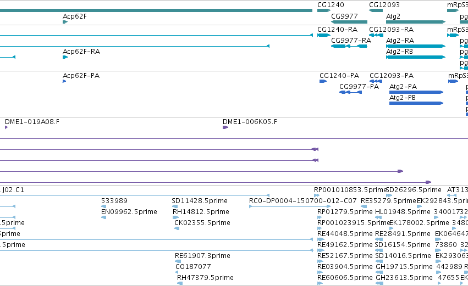
Task: Click the EN09962.5prime EST arrow
Action: tap(103, 217)
